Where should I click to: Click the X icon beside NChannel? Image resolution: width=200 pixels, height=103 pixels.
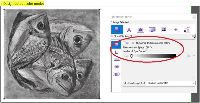(x=133, y=43)
